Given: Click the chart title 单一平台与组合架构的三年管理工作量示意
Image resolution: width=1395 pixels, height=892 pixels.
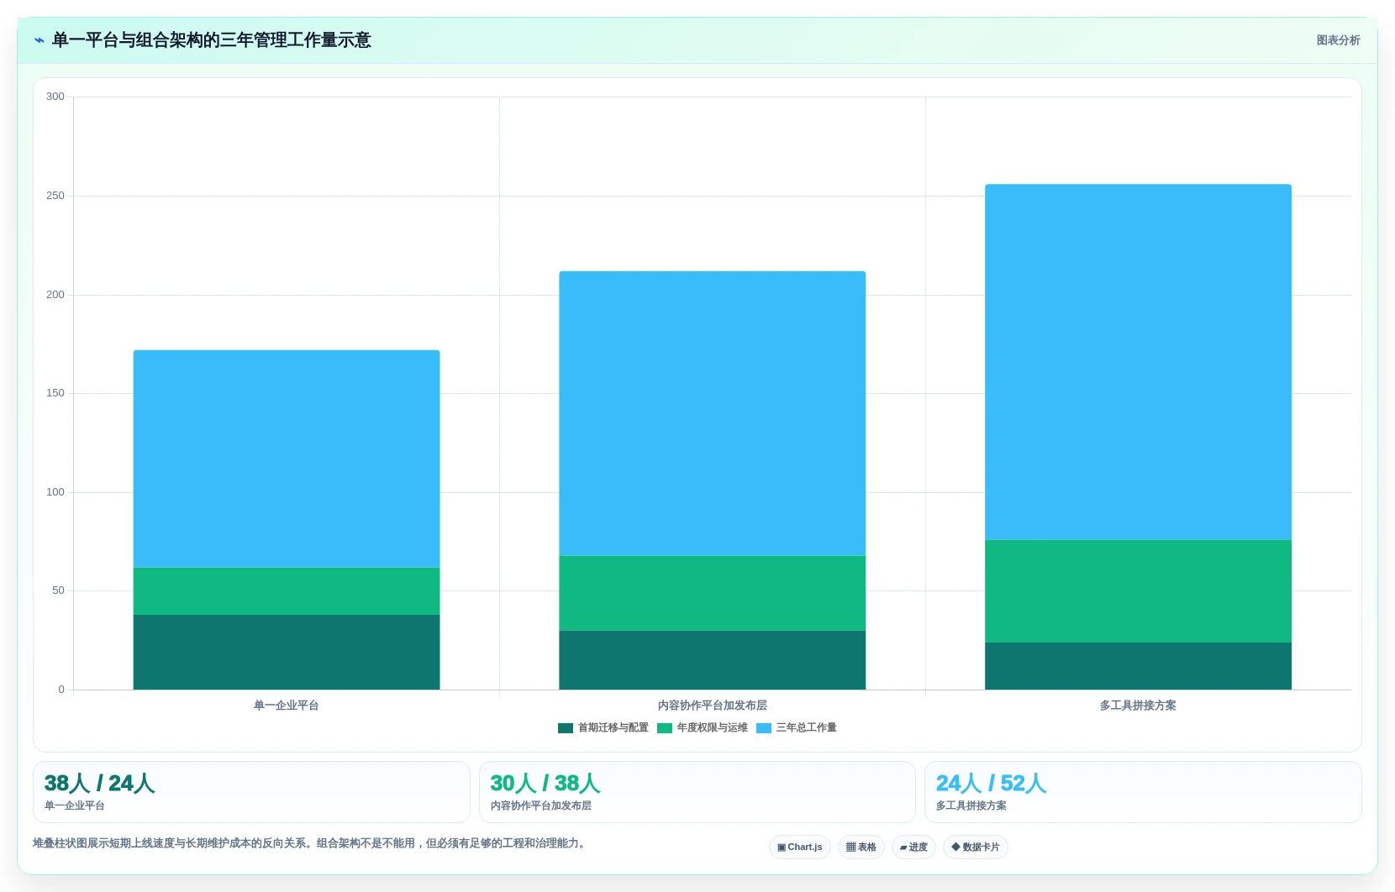Looking at the screenshot, I should click(212, 40).
